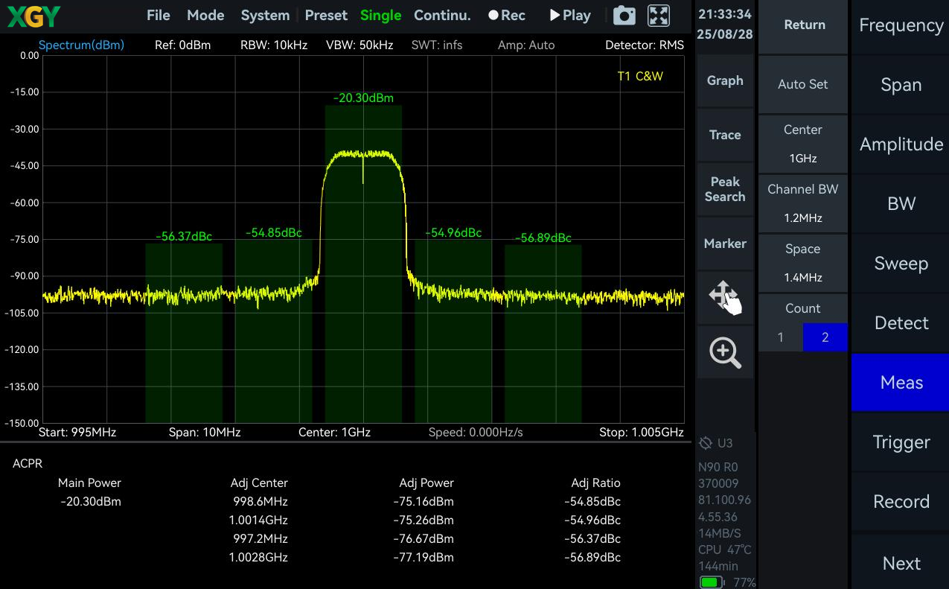The image size is (949, 589).
Task: Run Peak Search
Action: coord(725,189)
